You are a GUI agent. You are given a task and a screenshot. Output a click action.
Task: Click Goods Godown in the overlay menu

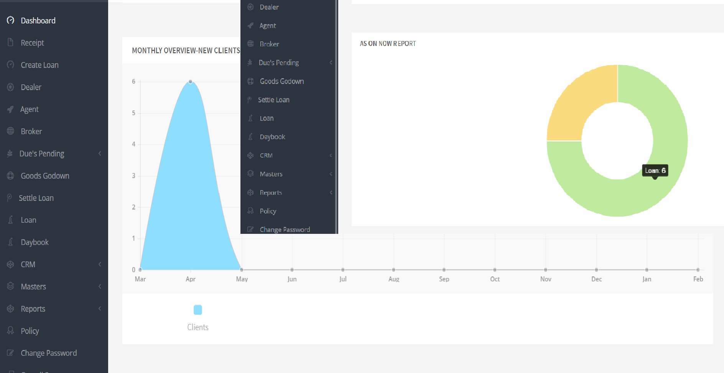pos(281,81)
